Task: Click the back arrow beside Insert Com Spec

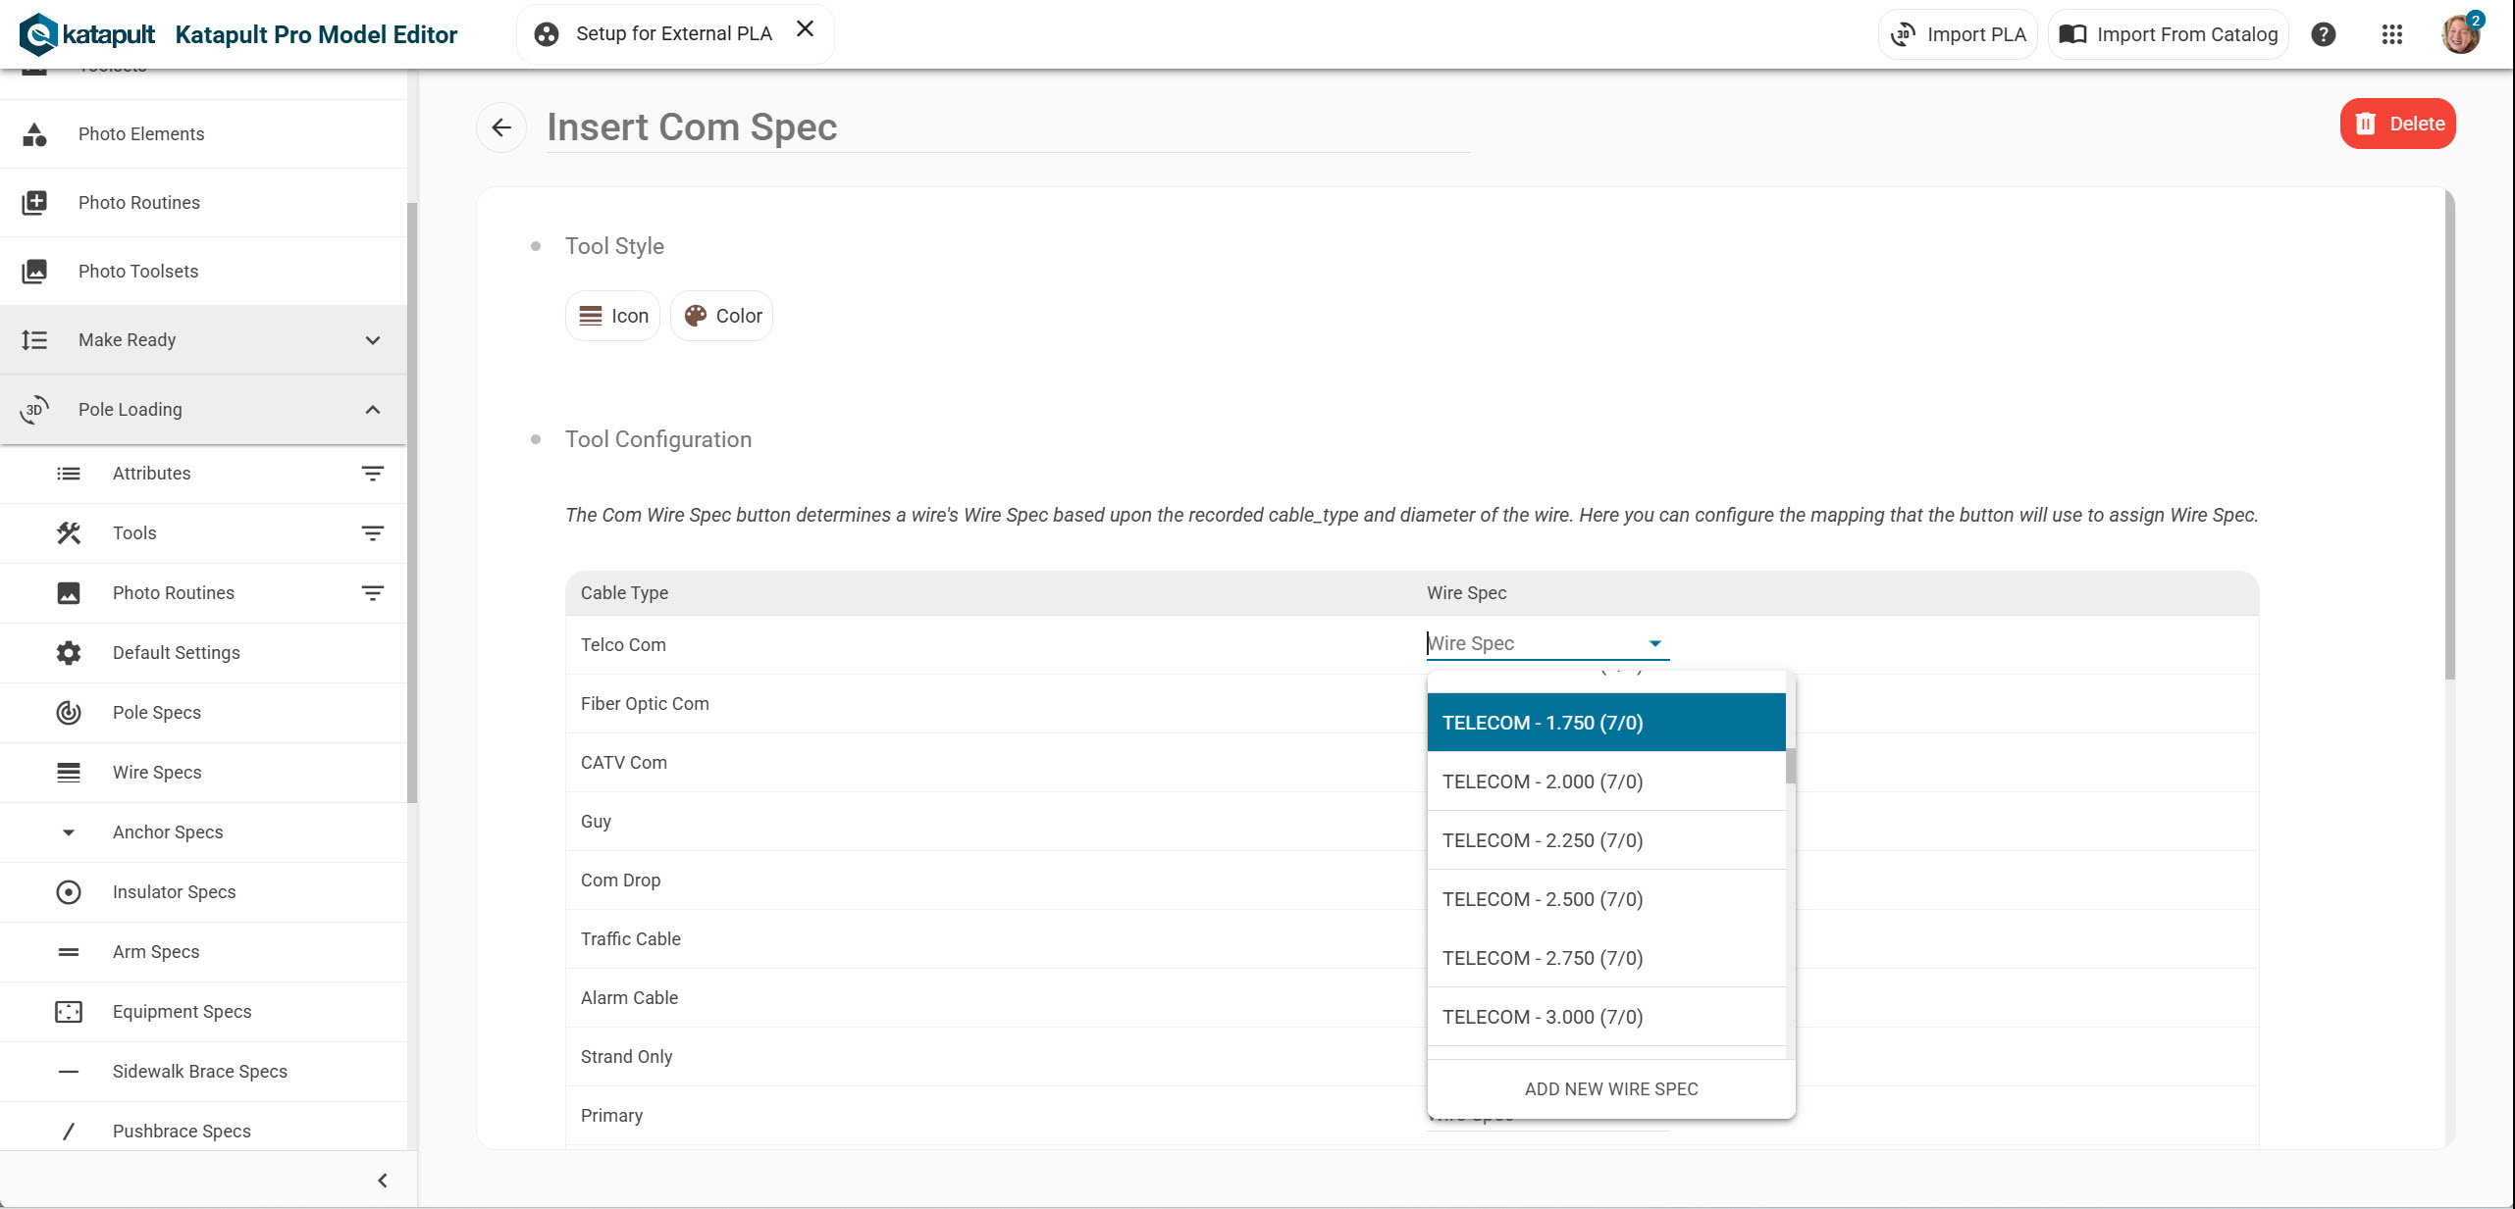Action: 501,127
